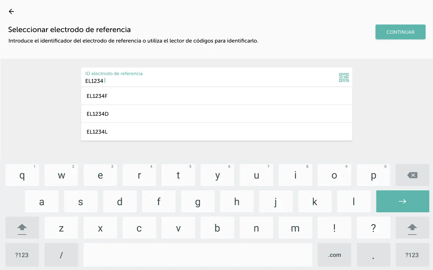The width and height of the screenshot is (433, 270).
Task: Tap the exclamation mark key
Action: [334, 228]
